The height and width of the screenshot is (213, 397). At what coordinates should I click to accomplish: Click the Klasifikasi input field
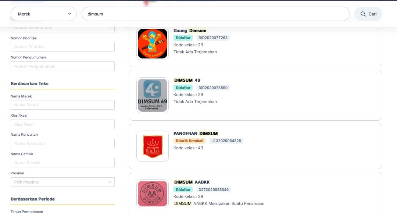tap(62, 124)
